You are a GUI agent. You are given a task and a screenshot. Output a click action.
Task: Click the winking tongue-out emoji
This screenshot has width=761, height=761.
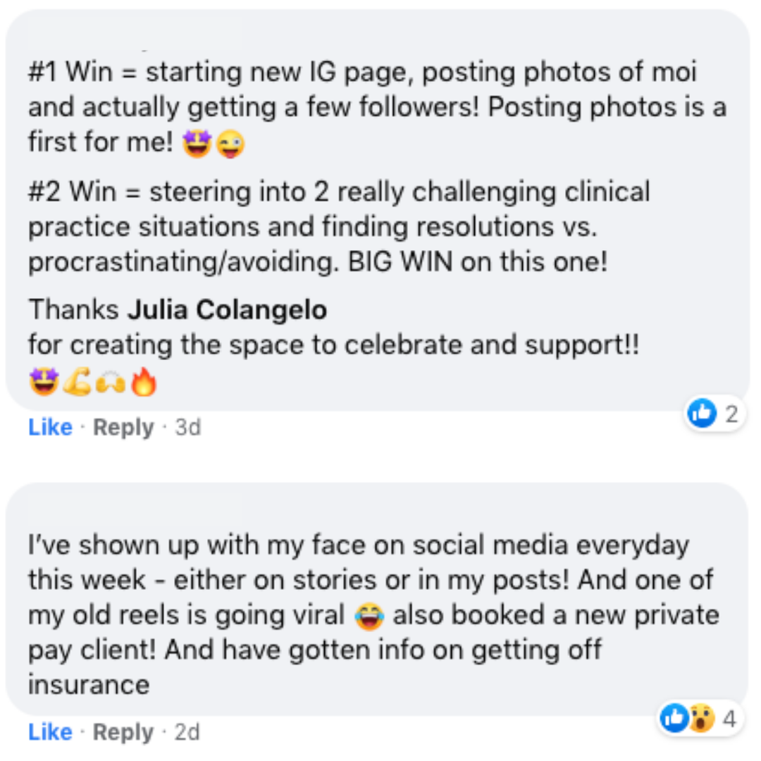pos(230,144)
